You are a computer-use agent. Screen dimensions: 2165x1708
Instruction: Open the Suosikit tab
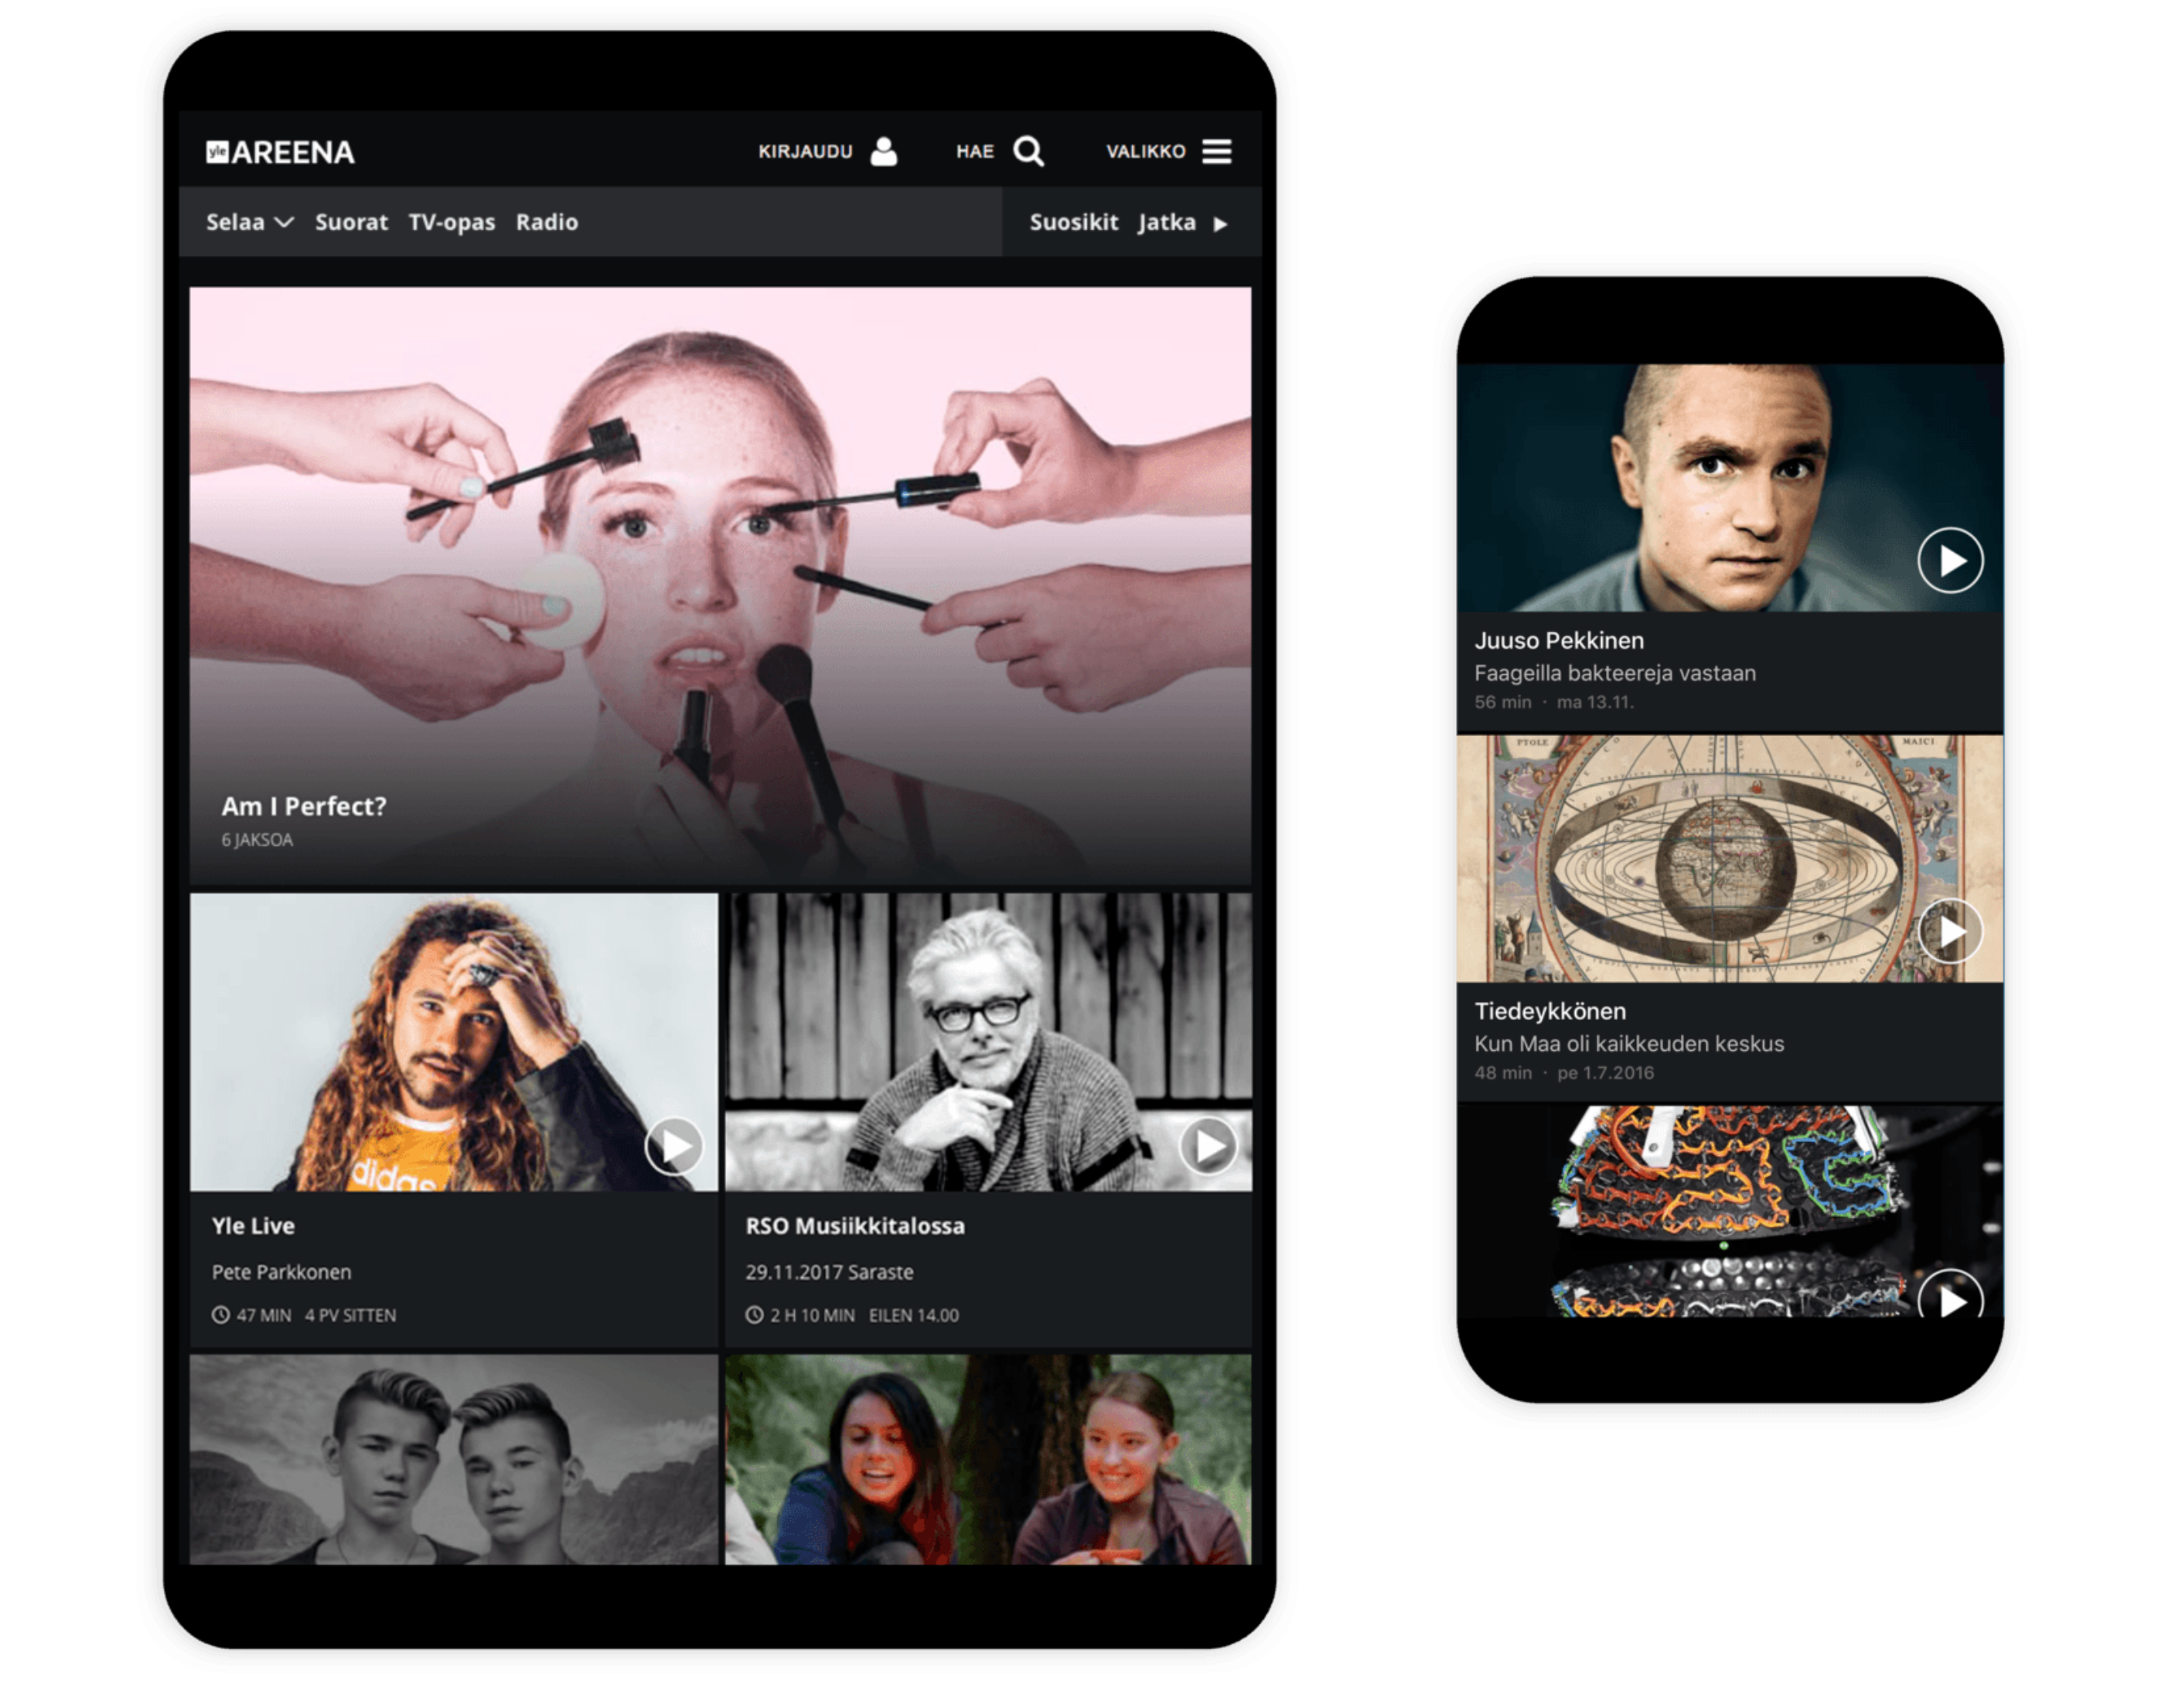(x=1073, y=223)
